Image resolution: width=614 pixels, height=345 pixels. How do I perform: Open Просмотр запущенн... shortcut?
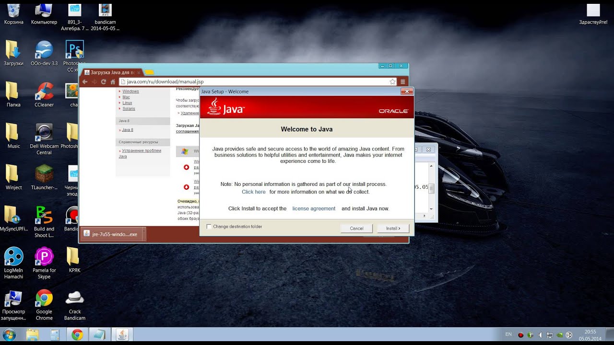tap(13, 305)
